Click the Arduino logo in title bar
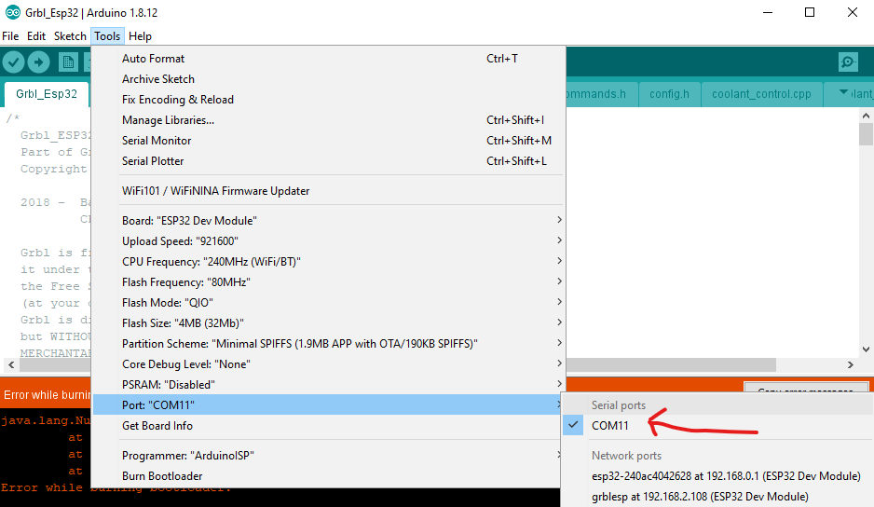Viewport: 874px width, 507px height. 12,12
